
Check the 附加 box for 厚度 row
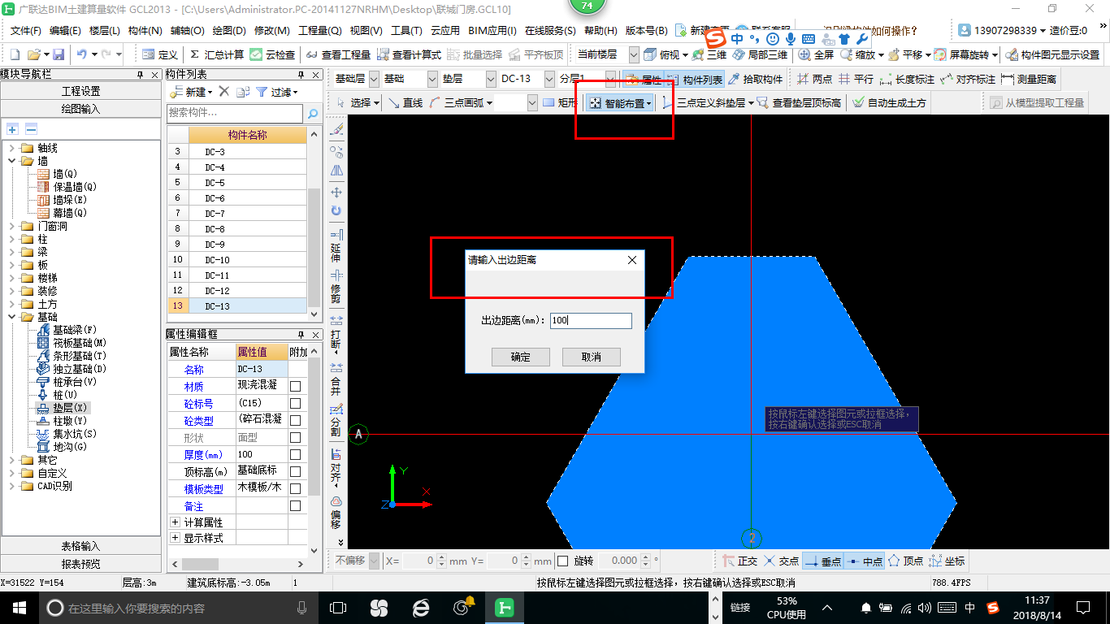point(296,455)
